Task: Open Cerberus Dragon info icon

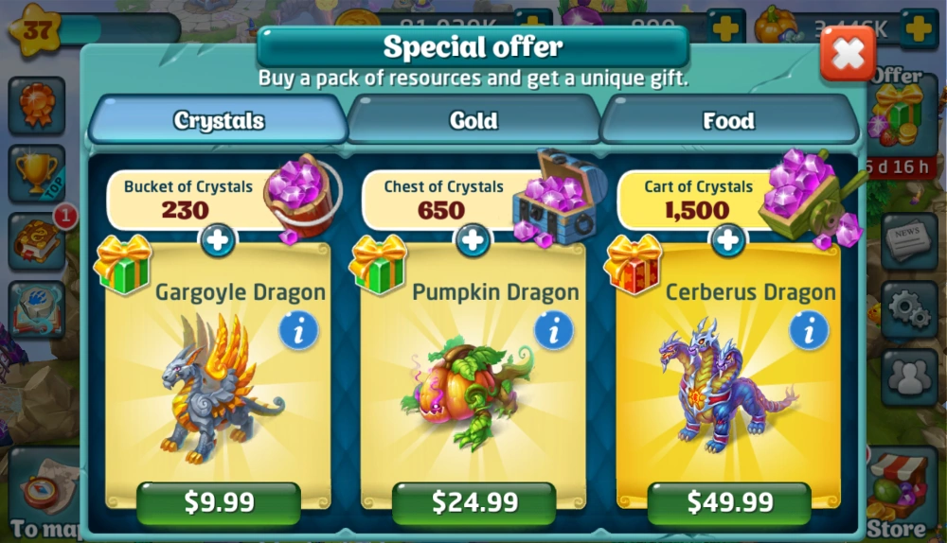Action: 809,331
